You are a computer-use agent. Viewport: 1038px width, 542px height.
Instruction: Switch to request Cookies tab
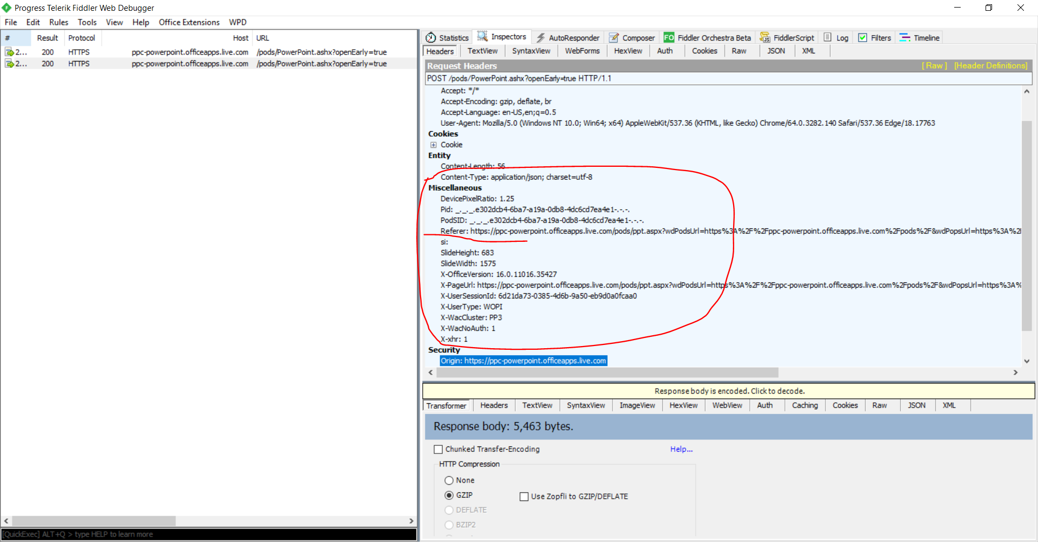click(704, 51)
